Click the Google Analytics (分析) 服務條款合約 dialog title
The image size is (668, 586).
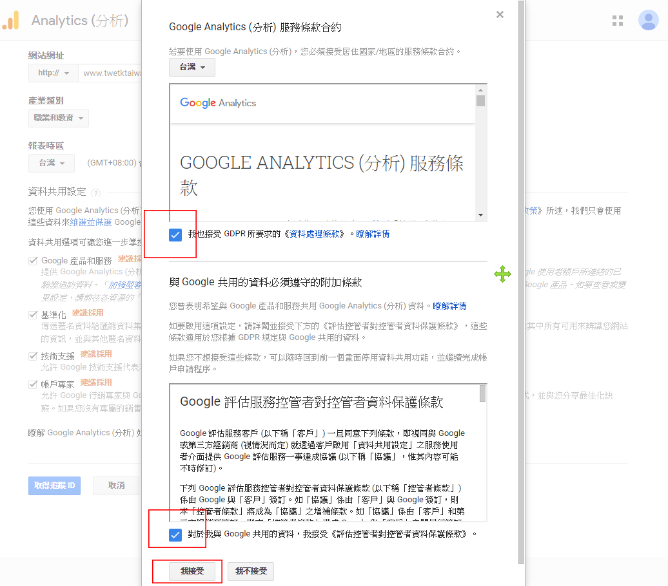click(x=255, y=27)
